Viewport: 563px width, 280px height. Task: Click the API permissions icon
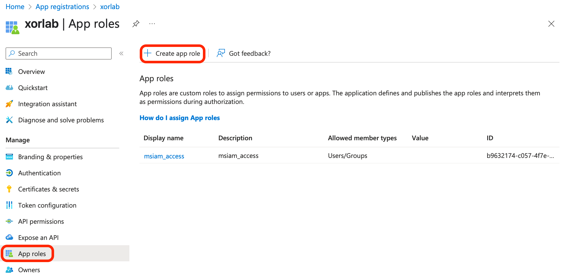point(9,221)
